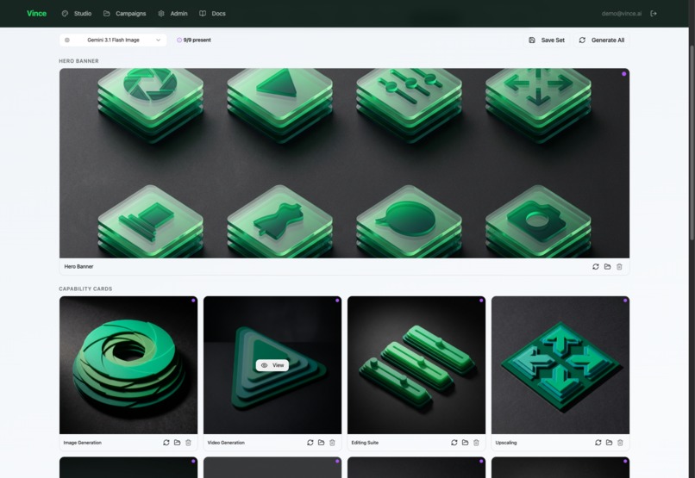Click the demo@vince.ai account email
This screenshot has width=695, height=478.
click(622, 13)
